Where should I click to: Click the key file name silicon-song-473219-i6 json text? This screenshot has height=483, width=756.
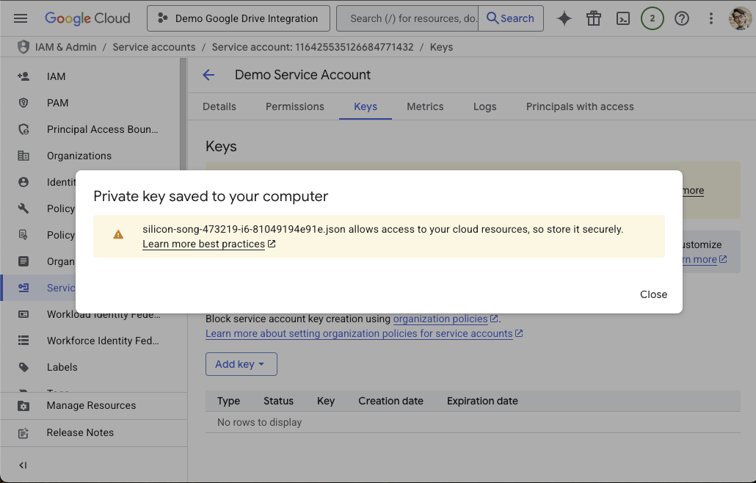point(244,230)
